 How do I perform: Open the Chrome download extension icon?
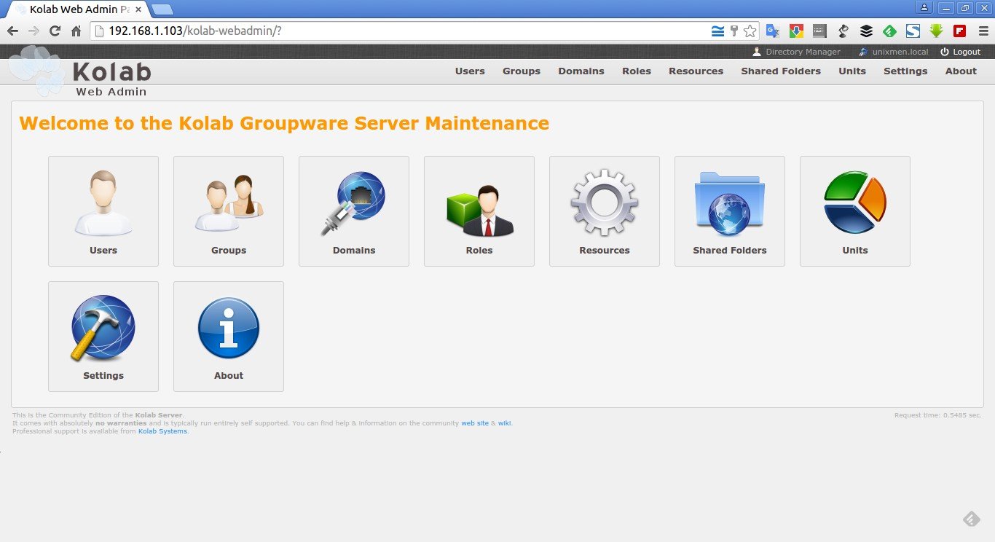coord(796,31)
